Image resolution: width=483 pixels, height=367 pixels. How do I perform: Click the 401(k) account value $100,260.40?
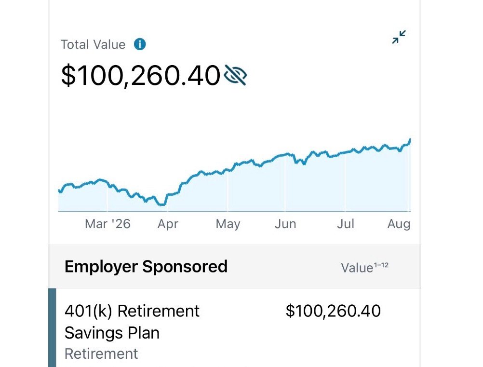[333, 311]
